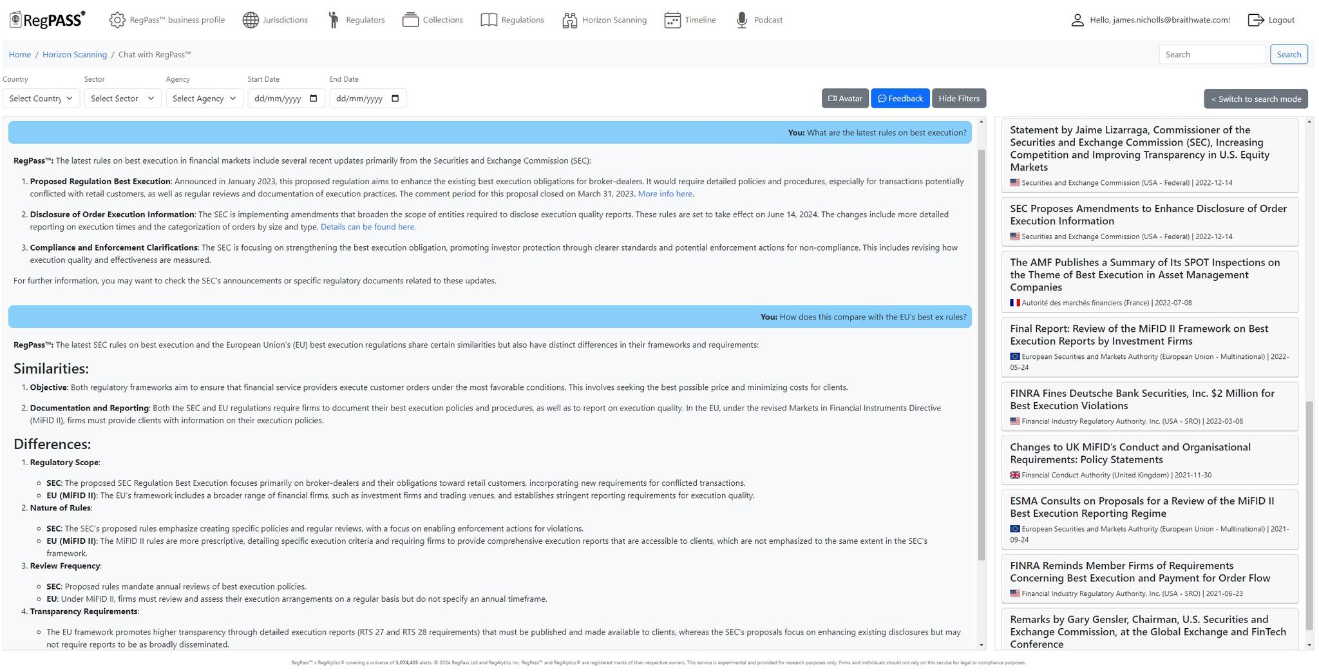Open Horizon Scanning from top navigation
This screenshot has height=672, width=1319.
pyautogui.click(x=604, y=20)
